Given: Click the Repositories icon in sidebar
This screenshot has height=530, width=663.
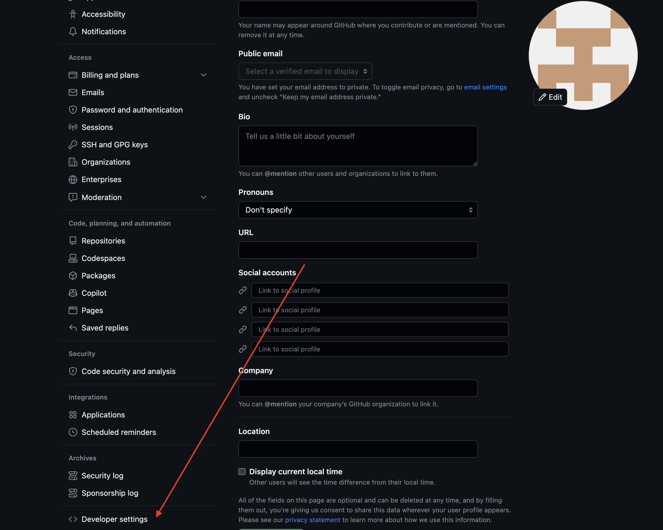Looking at the screenshot, I should (x=73, y=241).
